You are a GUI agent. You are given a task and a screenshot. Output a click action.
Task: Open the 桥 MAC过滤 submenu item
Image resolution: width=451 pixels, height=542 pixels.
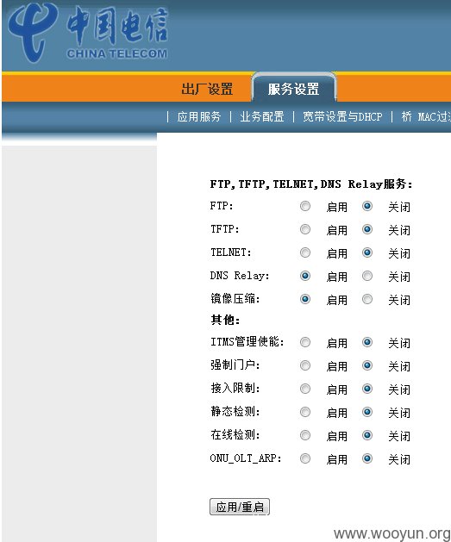(426, 116)
